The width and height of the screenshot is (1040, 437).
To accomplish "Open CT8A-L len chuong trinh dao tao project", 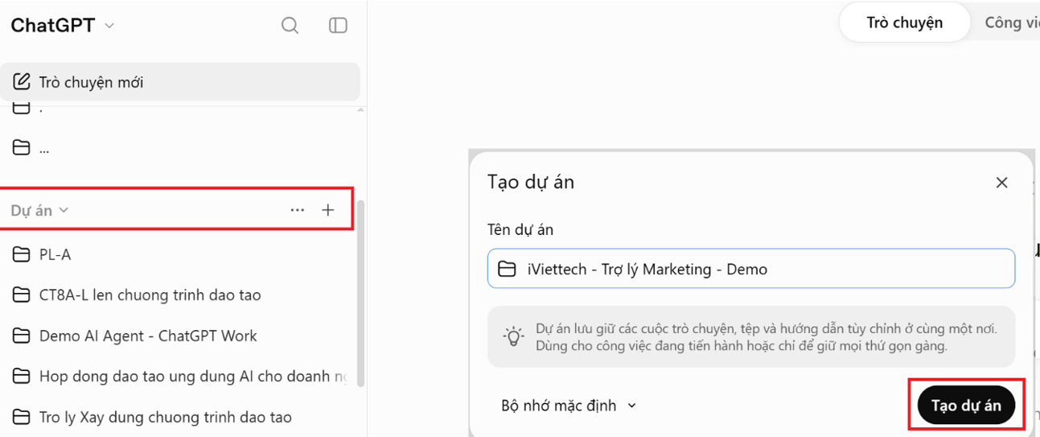I will click(x=150, y=295).
